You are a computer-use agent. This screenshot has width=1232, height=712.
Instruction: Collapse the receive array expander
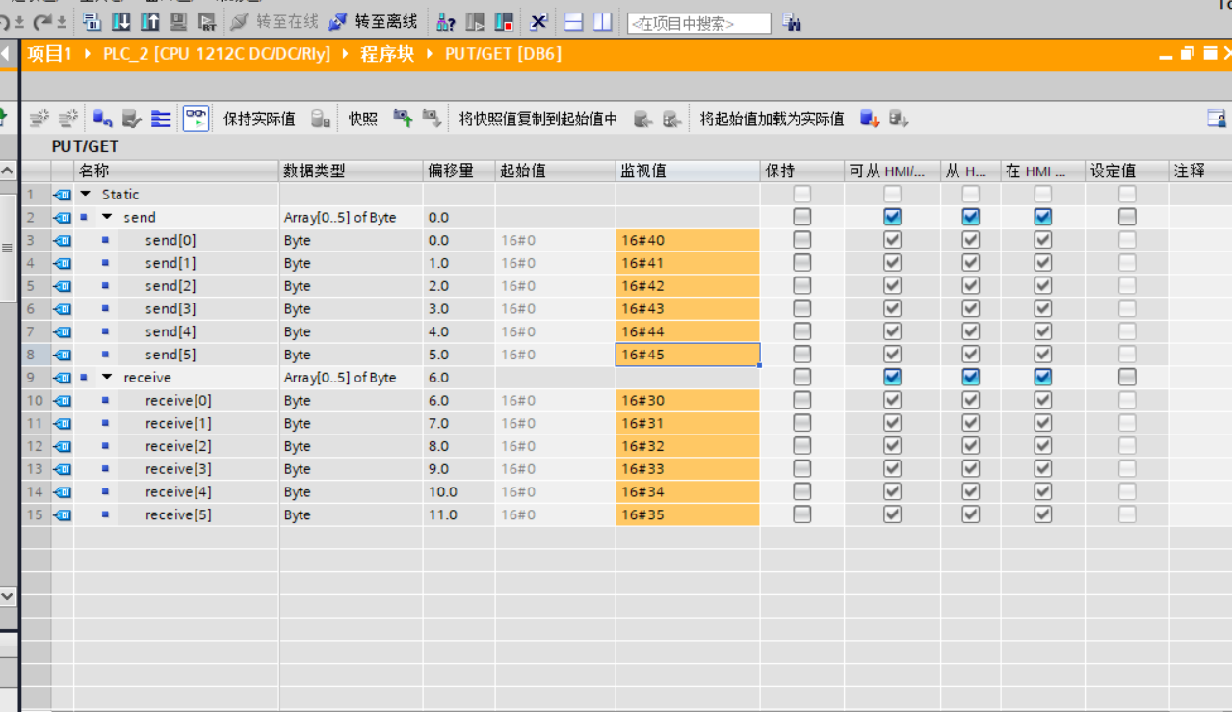click(107, 378)
